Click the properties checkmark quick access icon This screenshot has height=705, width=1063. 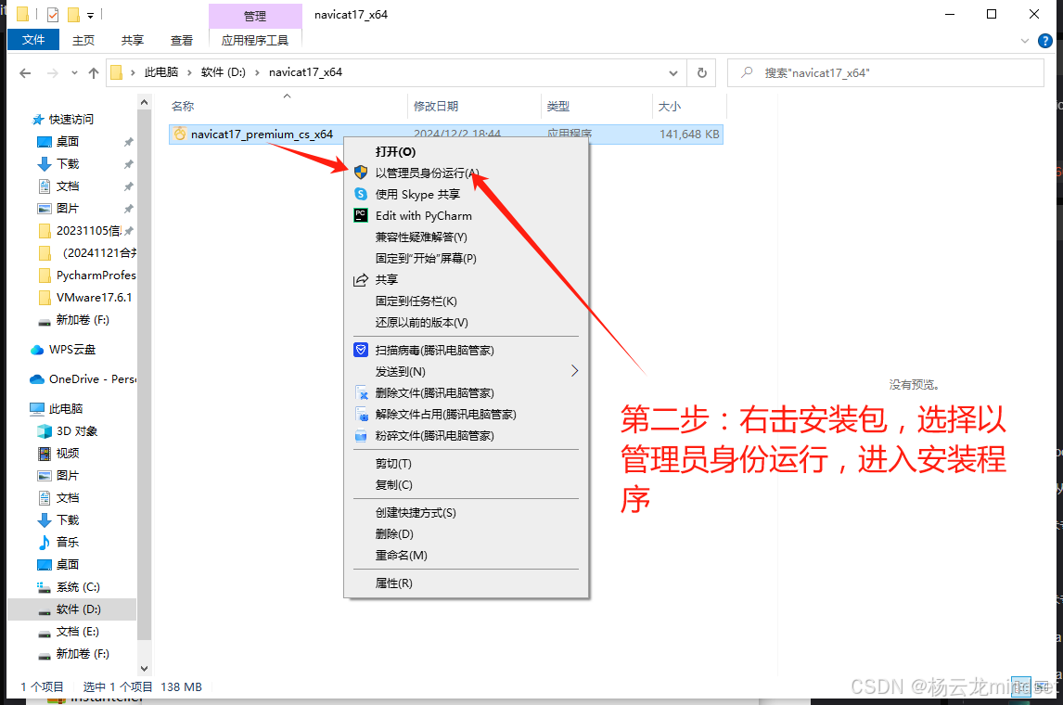(x=53, y=14)
